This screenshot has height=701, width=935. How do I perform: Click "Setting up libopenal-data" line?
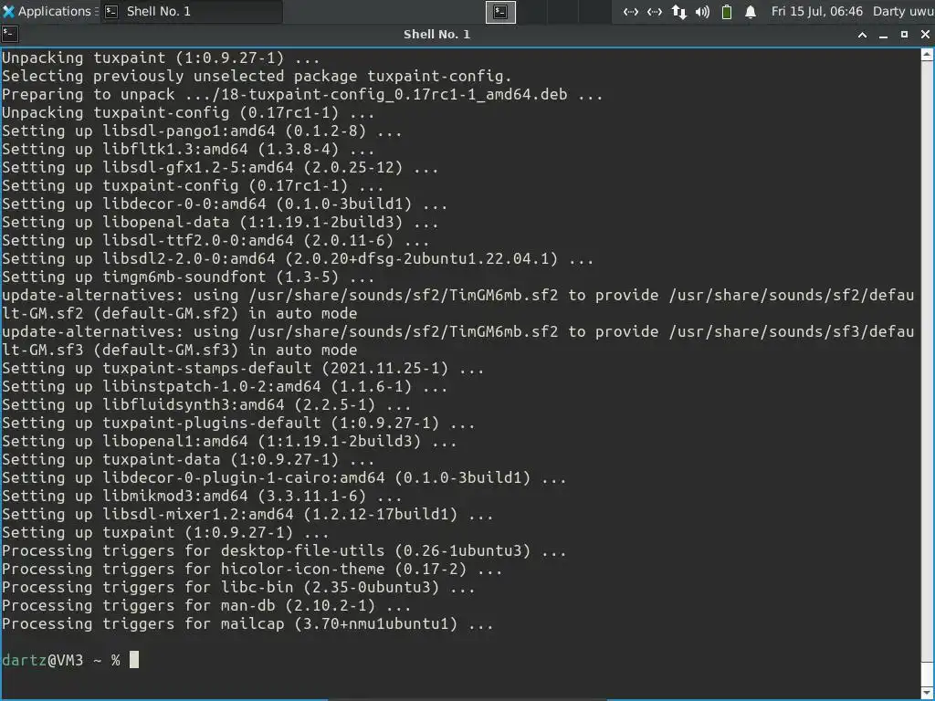220,223
